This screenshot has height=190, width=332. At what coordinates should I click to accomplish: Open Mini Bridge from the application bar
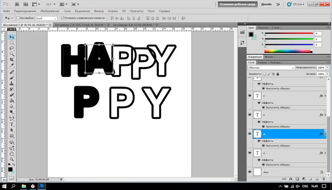click(25, 4)
